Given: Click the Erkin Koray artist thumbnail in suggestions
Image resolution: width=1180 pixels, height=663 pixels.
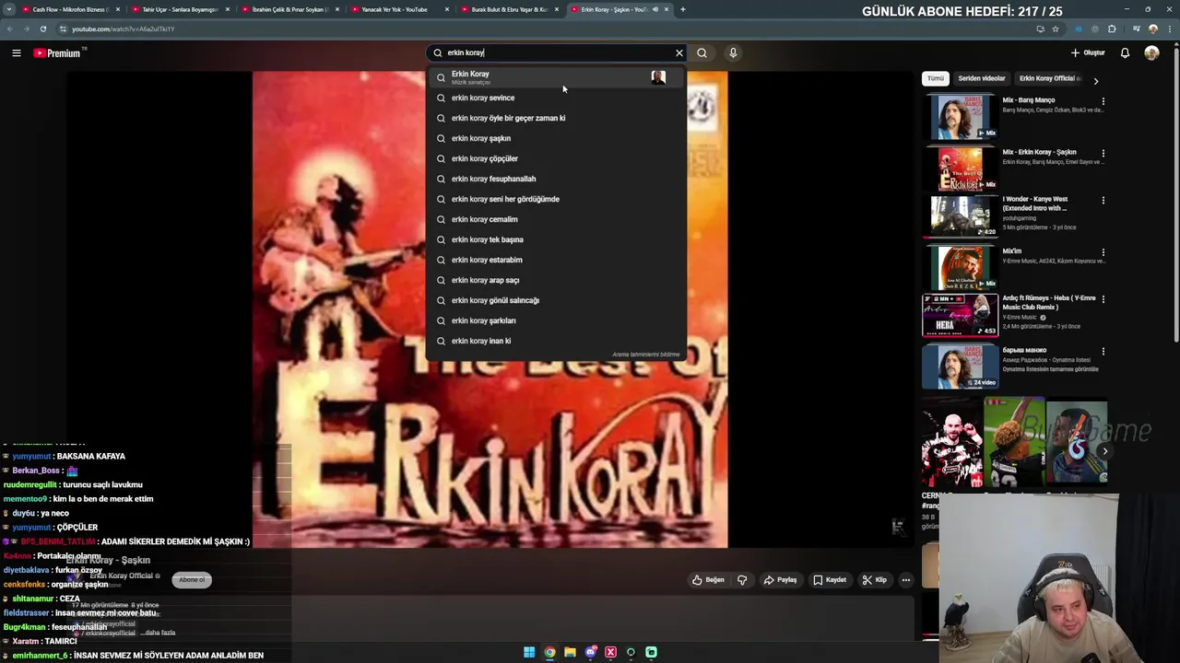Looking at the screenshot, I should (658, 77).
